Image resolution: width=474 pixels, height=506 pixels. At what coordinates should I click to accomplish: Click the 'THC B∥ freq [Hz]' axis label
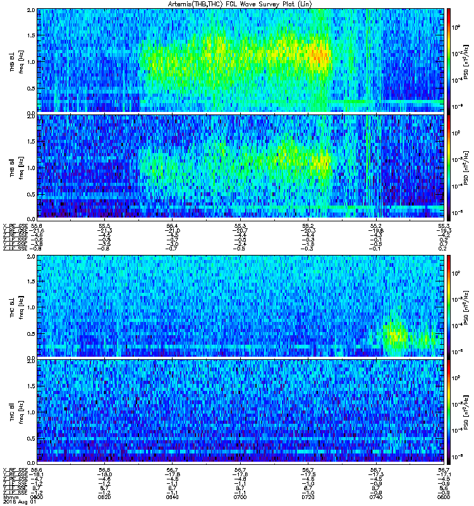coord(16,412)
